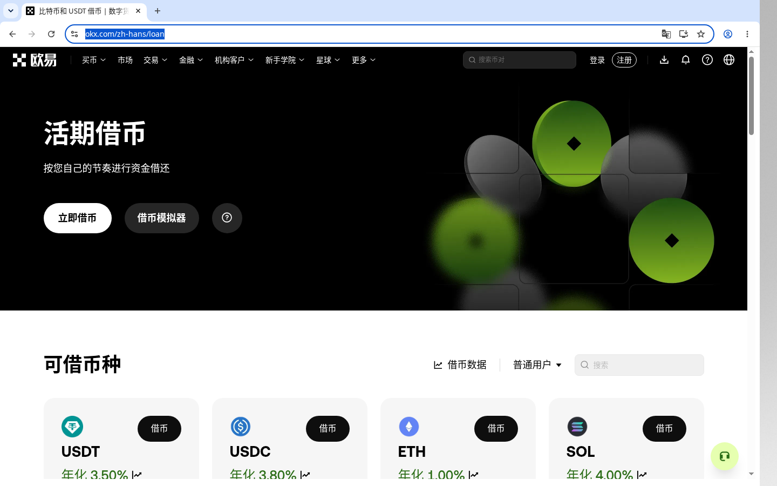Open the 借币模拟器 button
Image resolution: width=777 pixels, height=486 pixels.
[162, 218]
